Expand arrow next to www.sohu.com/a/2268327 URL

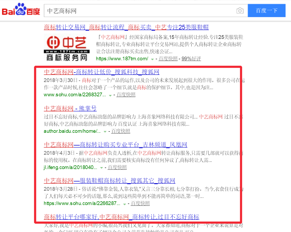coord(110,95)
